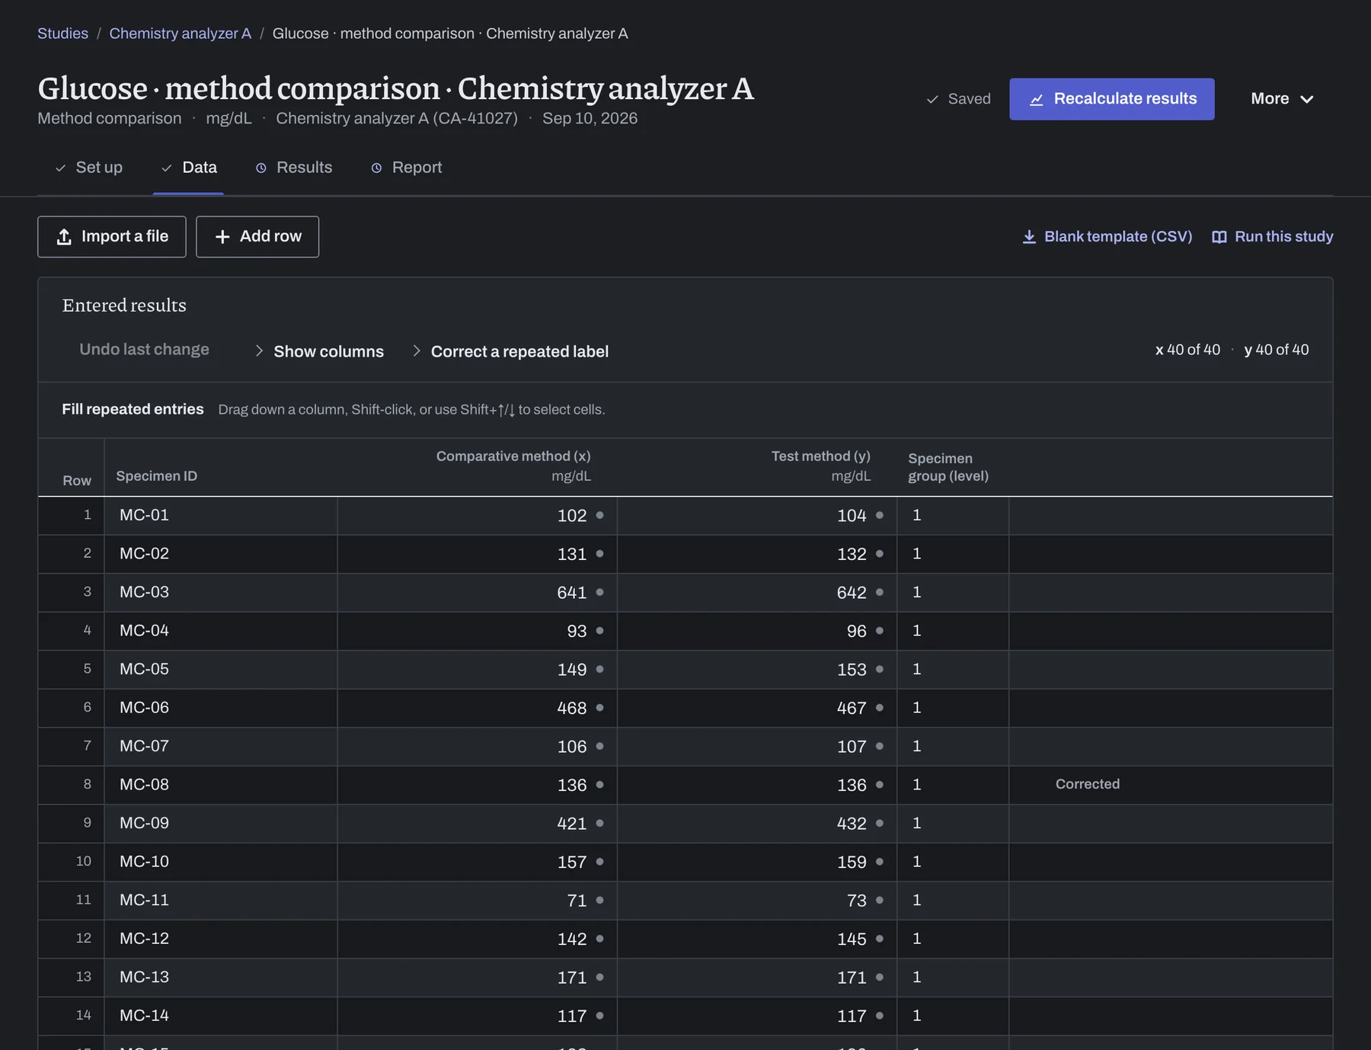Click the Add row button

257,237
